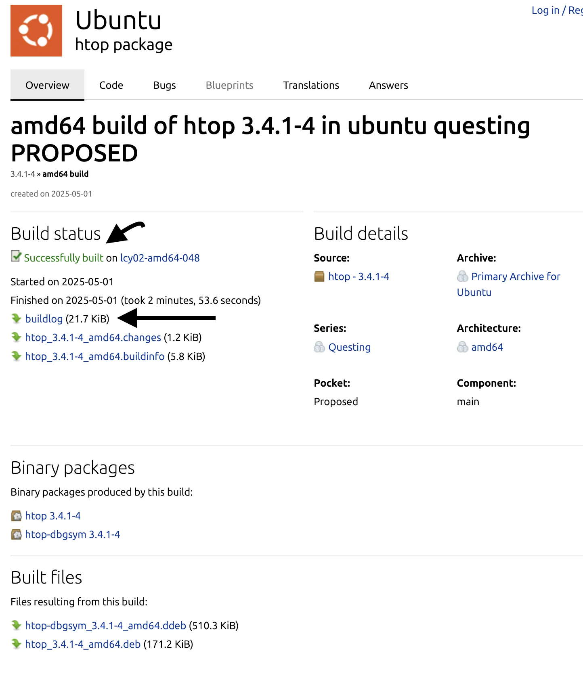The height and width of the screenshot is (674, 583).
Task: Go to the Translations tab
Action: click(x=311, y=85)
